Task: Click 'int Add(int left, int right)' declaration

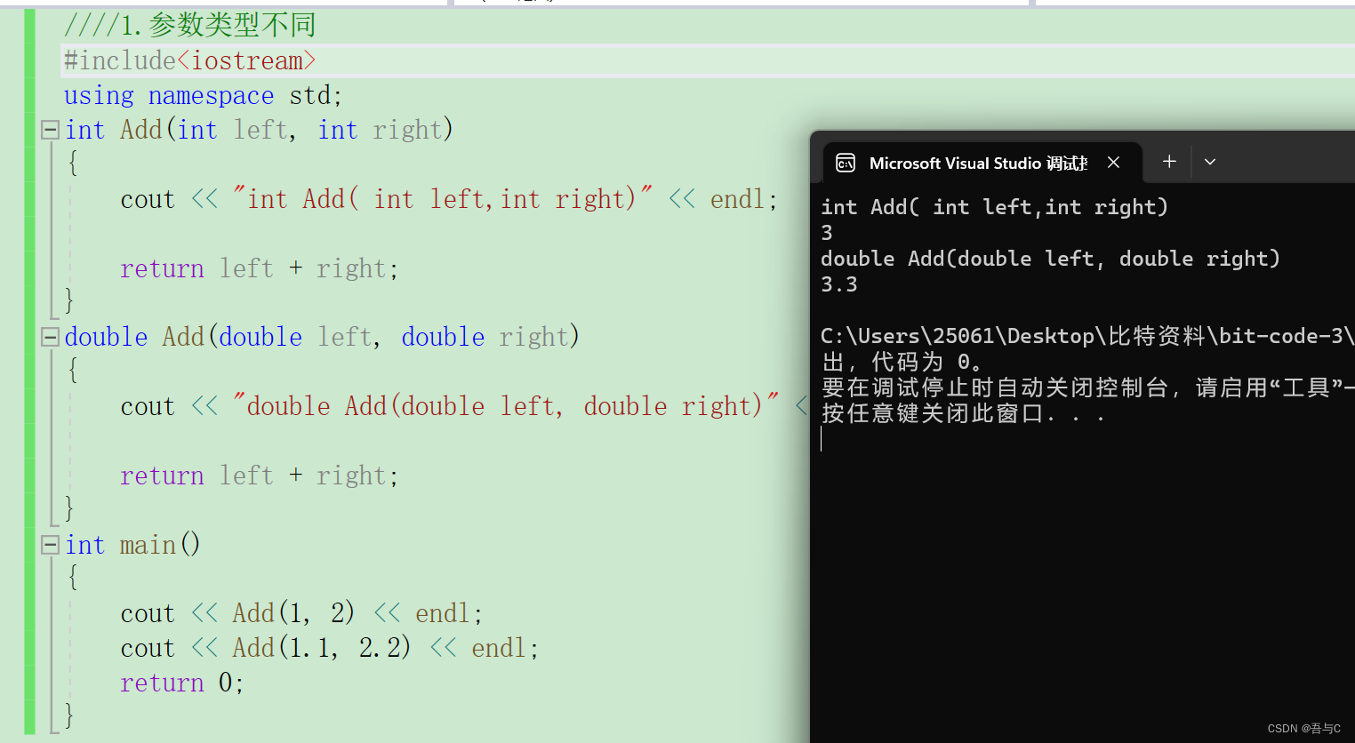Action: [x=259, y=130]
